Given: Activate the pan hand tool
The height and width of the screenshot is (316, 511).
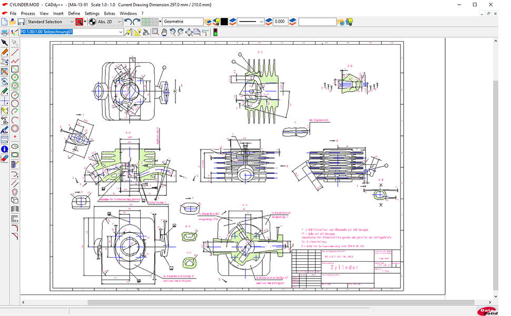Looking at the screenshot, I should (x=164, y=32).
